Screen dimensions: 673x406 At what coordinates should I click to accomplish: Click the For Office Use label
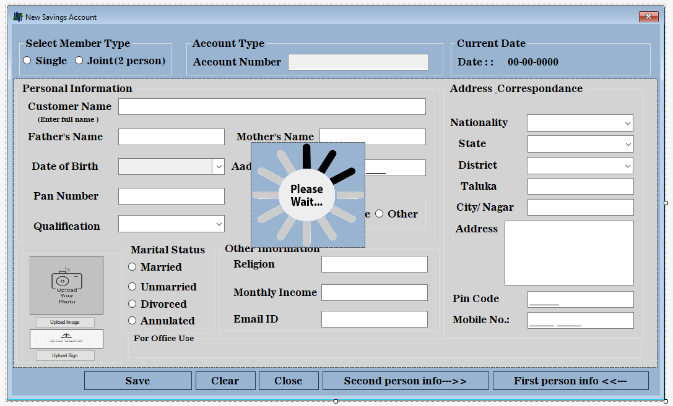(163, 339)
